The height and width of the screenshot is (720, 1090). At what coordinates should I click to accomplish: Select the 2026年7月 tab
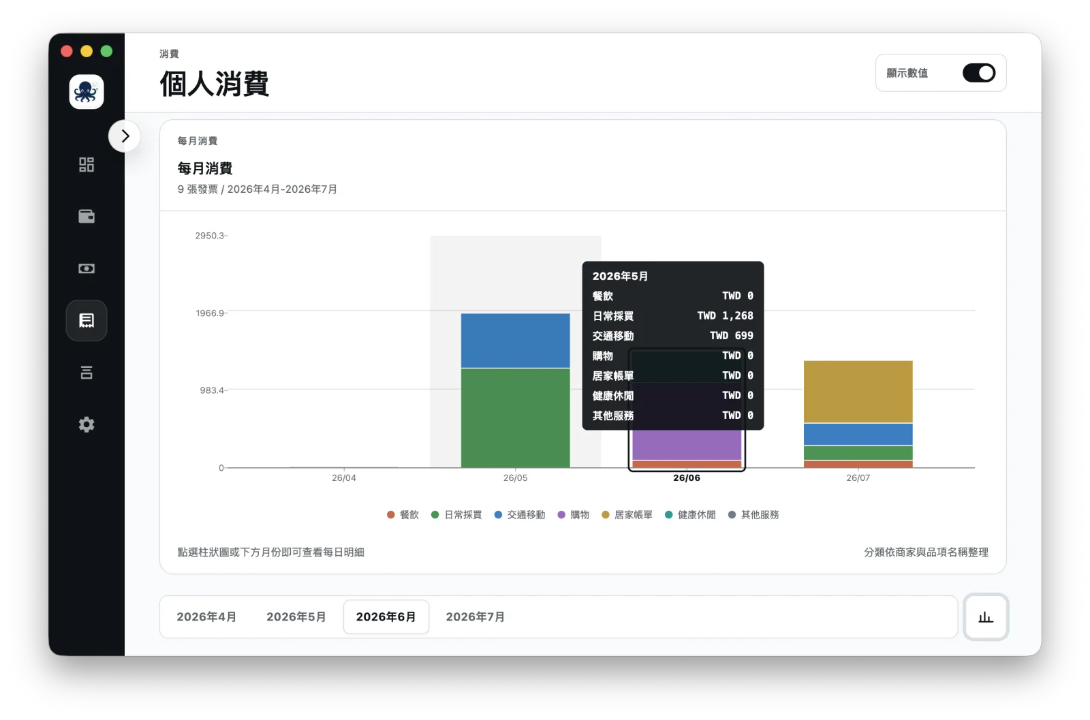click(x=476, y=617)
